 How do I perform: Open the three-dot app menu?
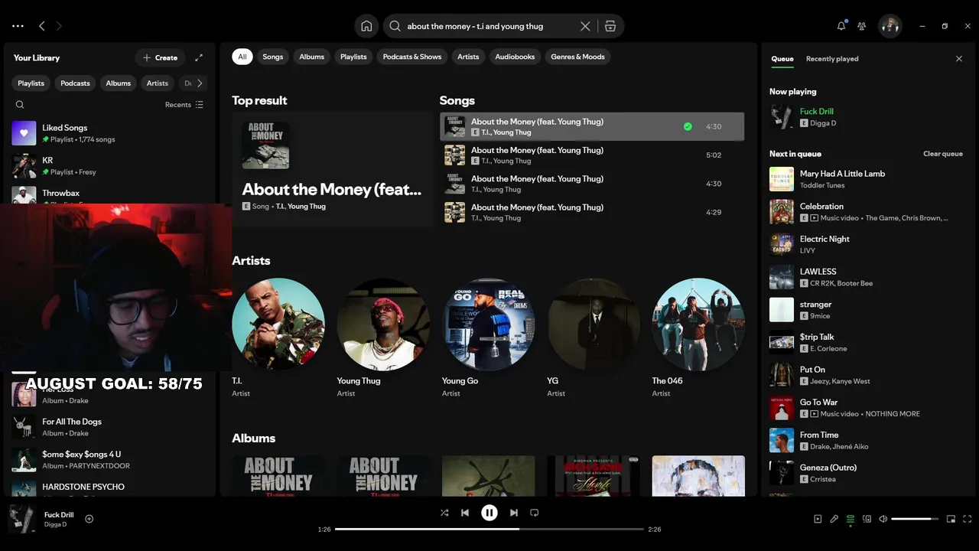pyautogui.click(x=18, y=26)
